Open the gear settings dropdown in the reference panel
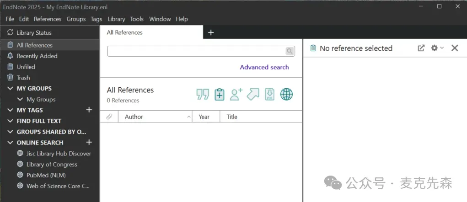 click(x=437, y=48)
